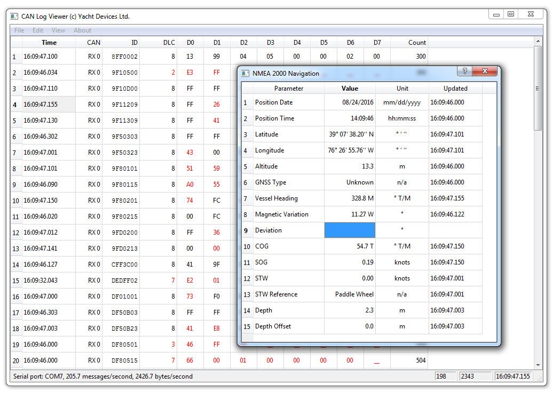Click the status bar timestamp 16:09:47.155
Image resolution: width=553 pixels, height=393 pixels.
click(513, 376)
